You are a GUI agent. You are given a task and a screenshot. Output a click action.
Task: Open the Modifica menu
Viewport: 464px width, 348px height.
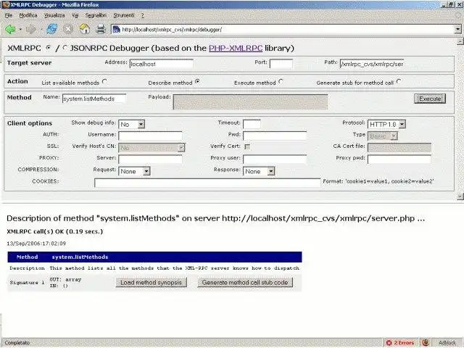coord(28,15)
